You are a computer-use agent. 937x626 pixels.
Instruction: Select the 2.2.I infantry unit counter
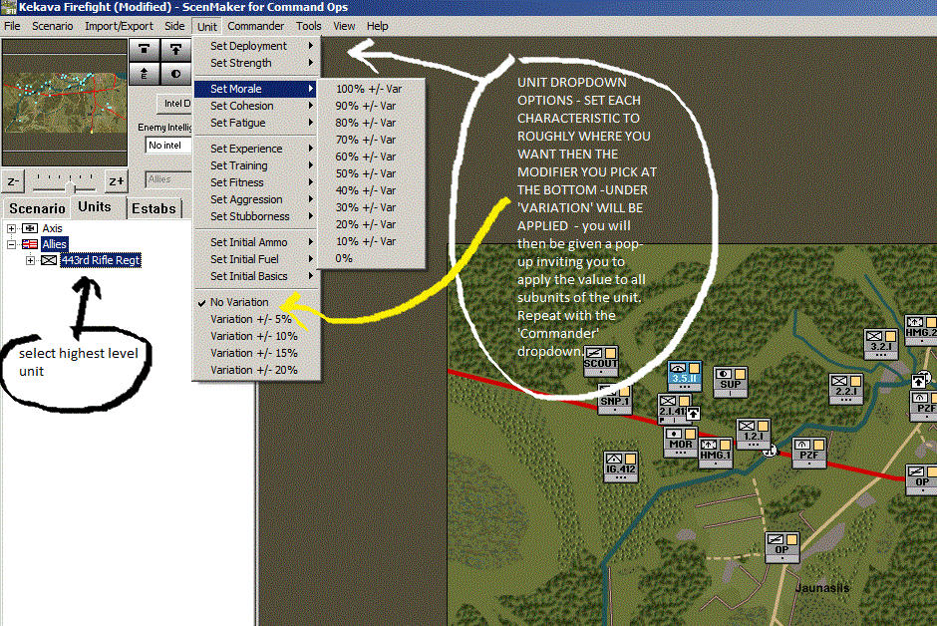[845, 389]
